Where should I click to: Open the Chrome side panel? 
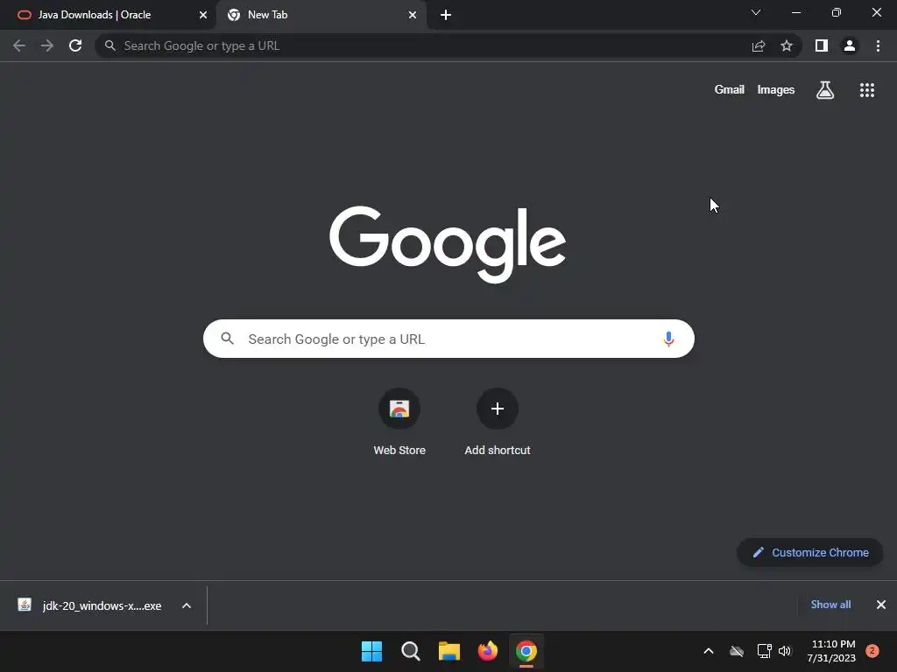(x=822, y=45)
